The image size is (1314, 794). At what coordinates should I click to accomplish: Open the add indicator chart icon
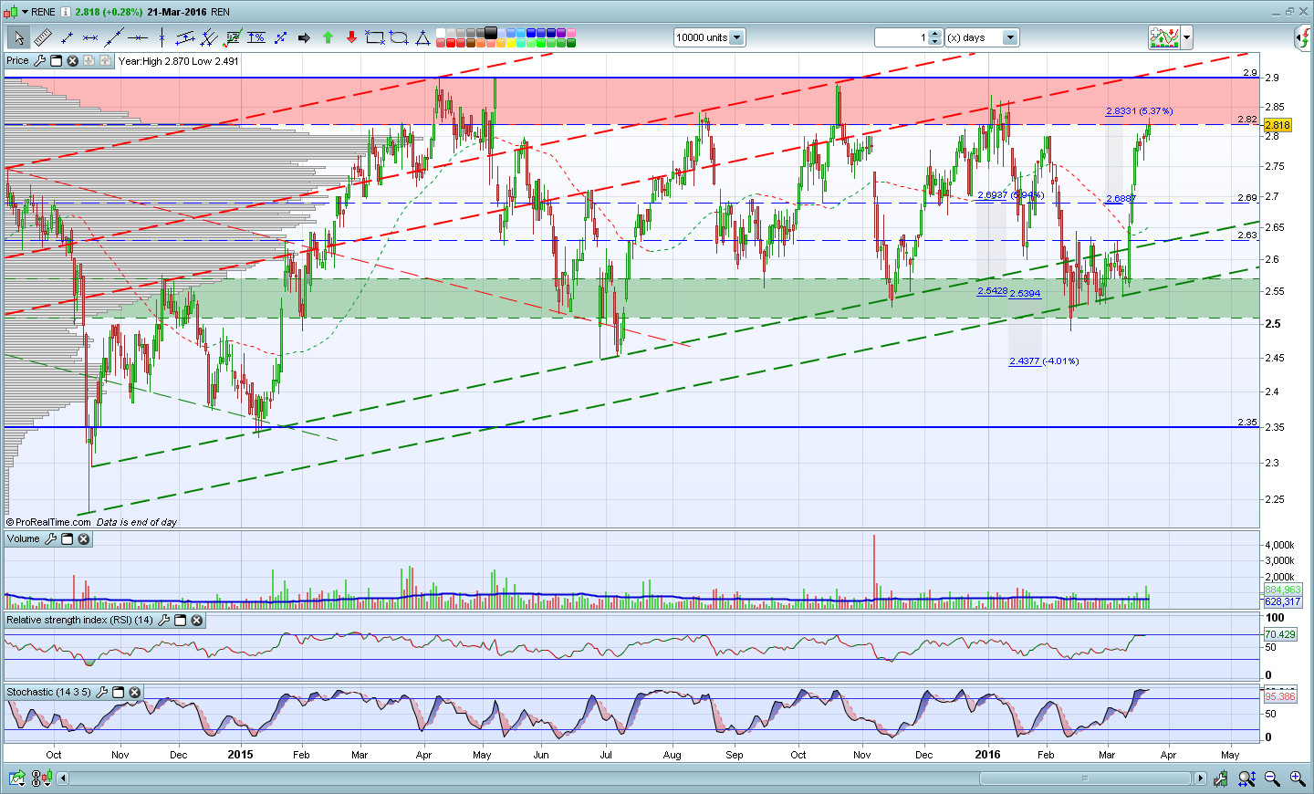(x=1163, y=37)
